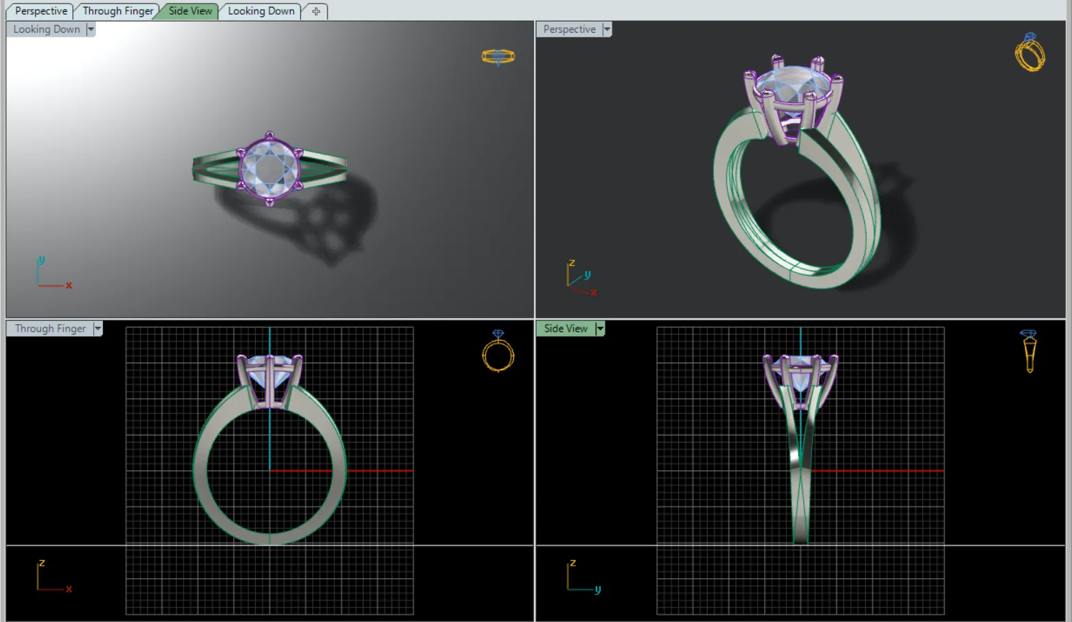Click the Side View viewport title label

click(566, 328)
